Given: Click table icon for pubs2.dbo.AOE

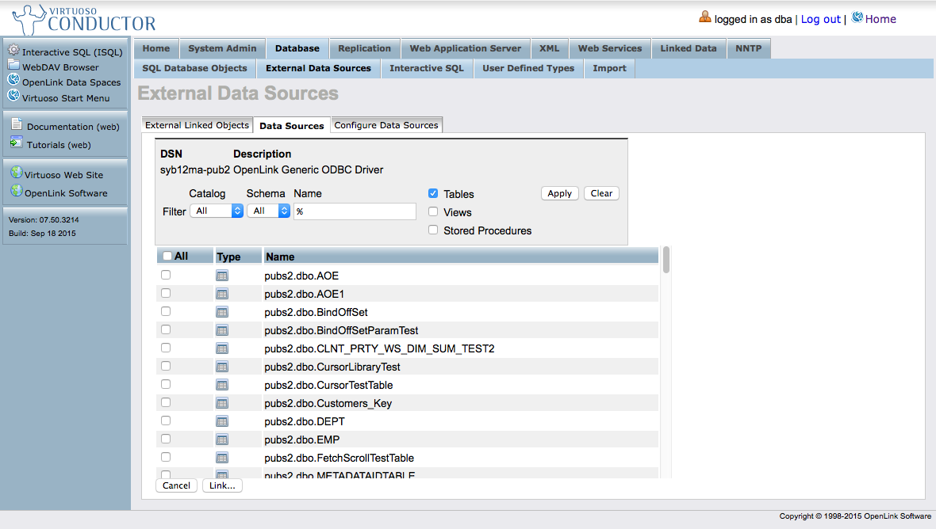Looking at the screenshot, I should 222,276.
